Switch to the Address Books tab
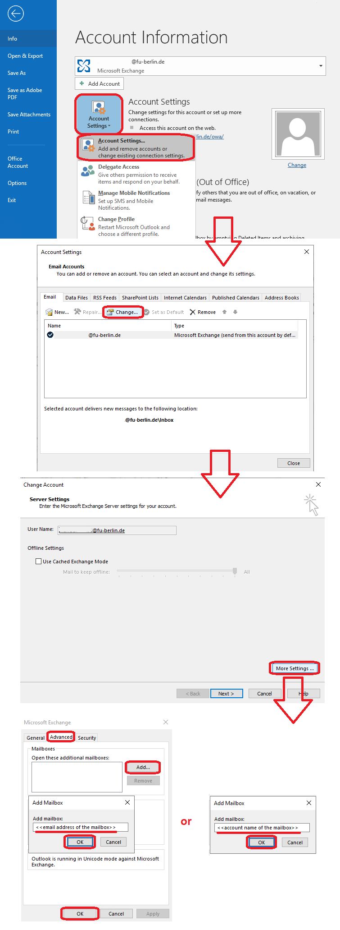Screen dimensions: 340x930 282,298
